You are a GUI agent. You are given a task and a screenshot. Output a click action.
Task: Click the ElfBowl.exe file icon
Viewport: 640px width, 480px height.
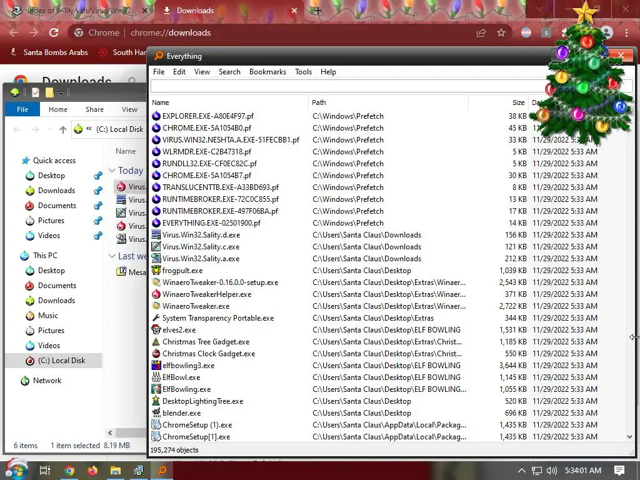(156, 377)
